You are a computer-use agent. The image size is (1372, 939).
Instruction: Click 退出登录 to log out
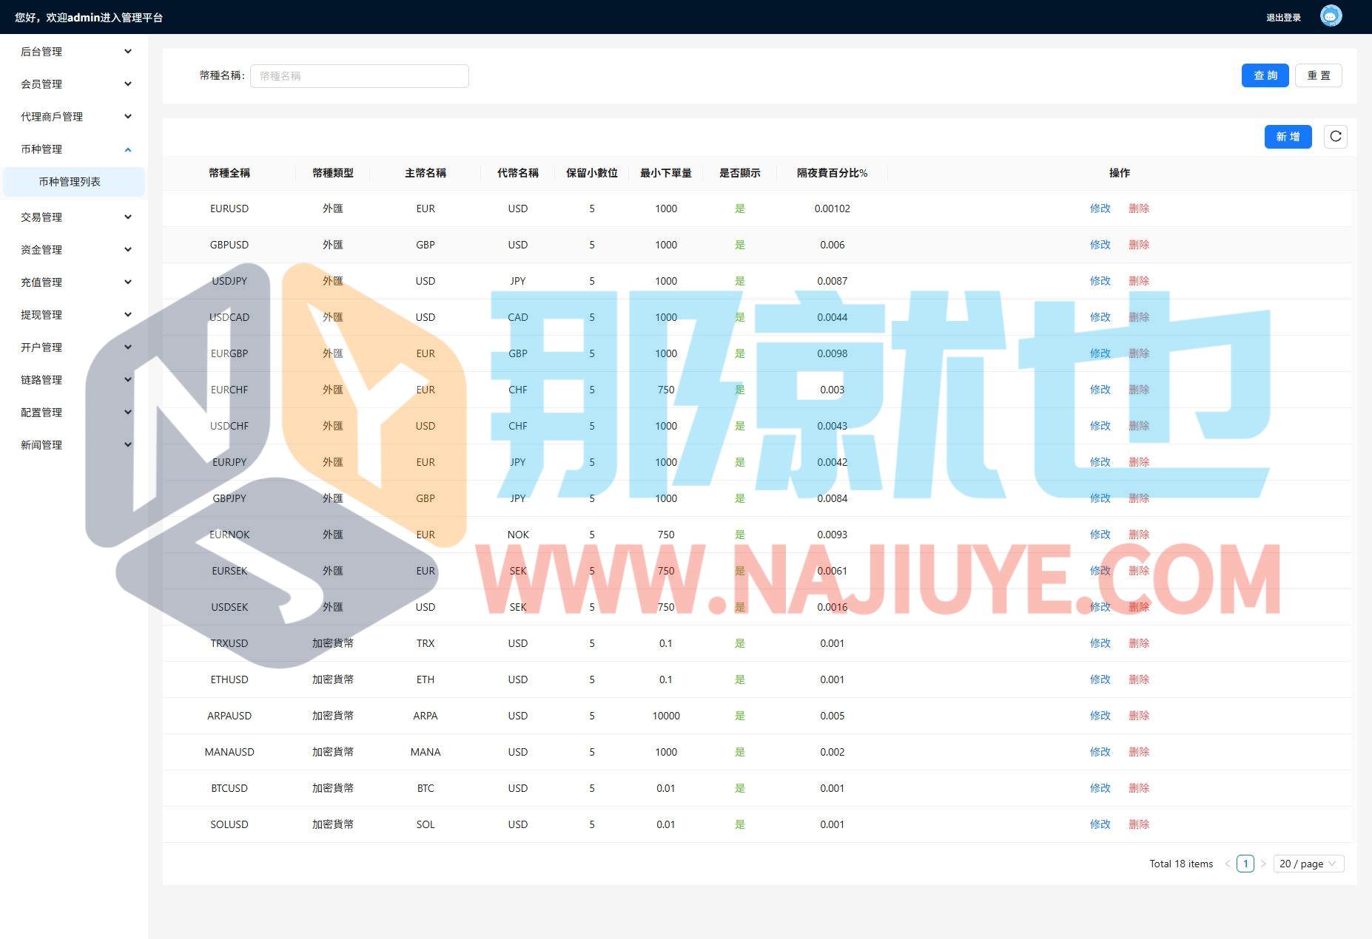click(x=1283, y=18)
